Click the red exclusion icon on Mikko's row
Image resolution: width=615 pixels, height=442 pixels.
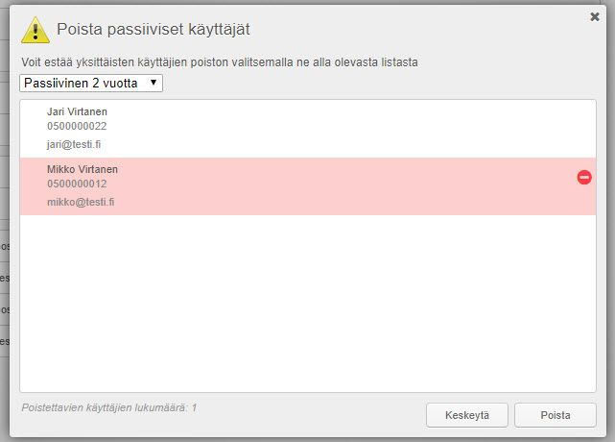click(x=584, y=177)
